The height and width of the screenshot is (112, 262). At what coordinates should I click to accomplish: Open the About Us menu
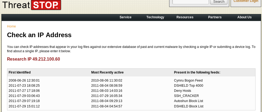click(244, 17)
